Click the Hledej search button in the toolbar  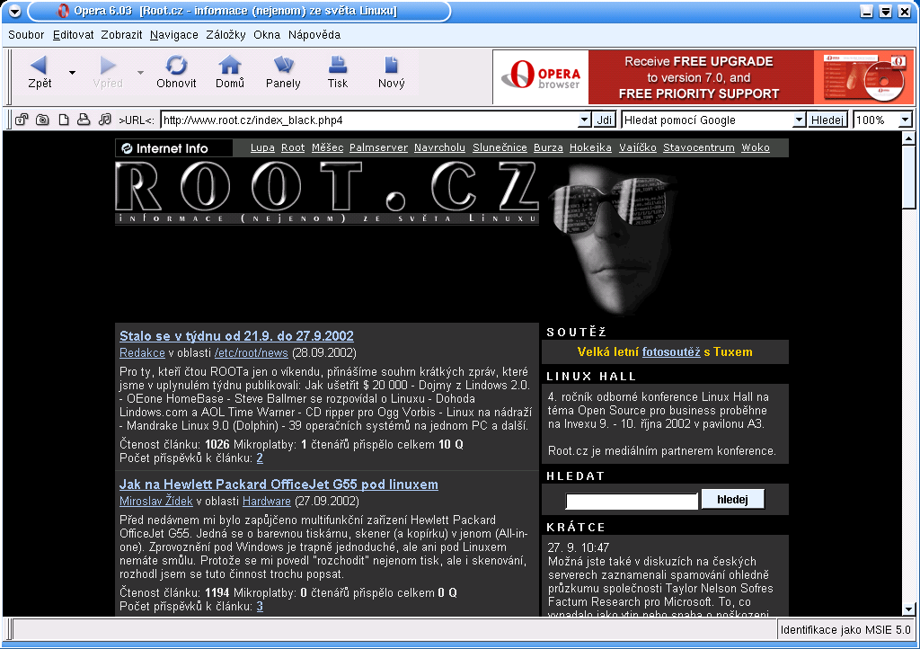tap(827, 120)
